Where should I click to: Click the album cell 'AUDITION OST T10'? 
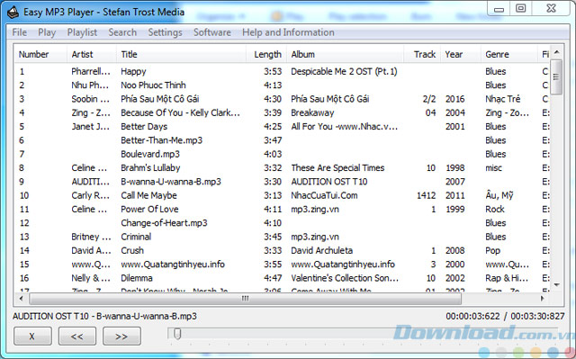329,182
